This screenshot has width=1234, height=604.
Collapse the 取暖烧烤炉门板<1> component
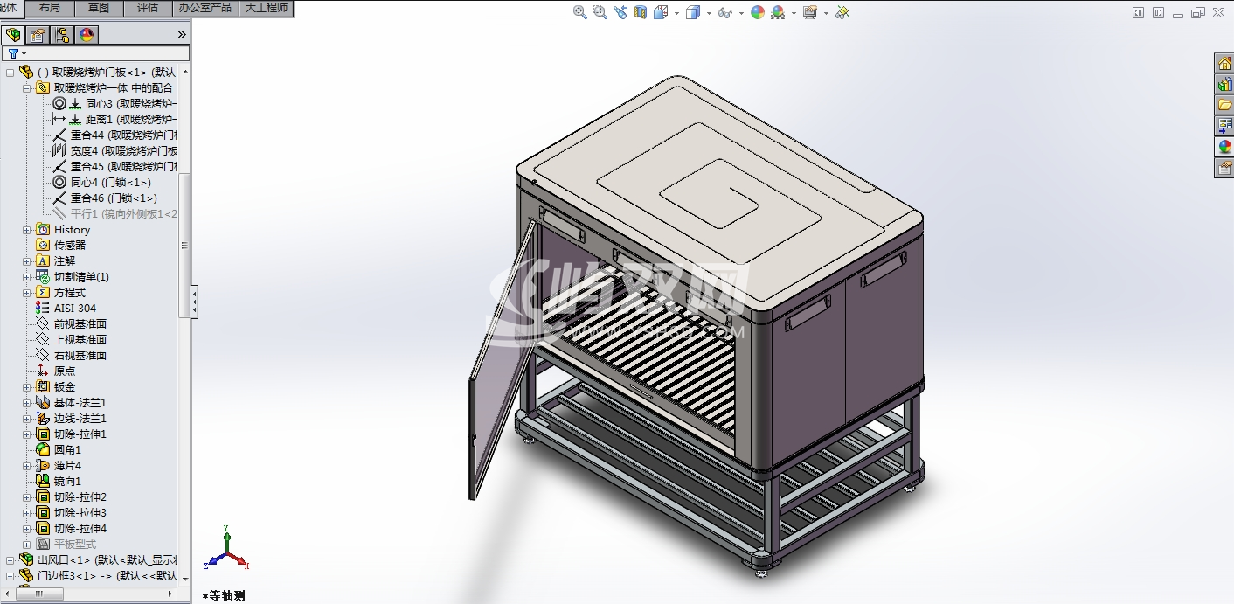10,73
